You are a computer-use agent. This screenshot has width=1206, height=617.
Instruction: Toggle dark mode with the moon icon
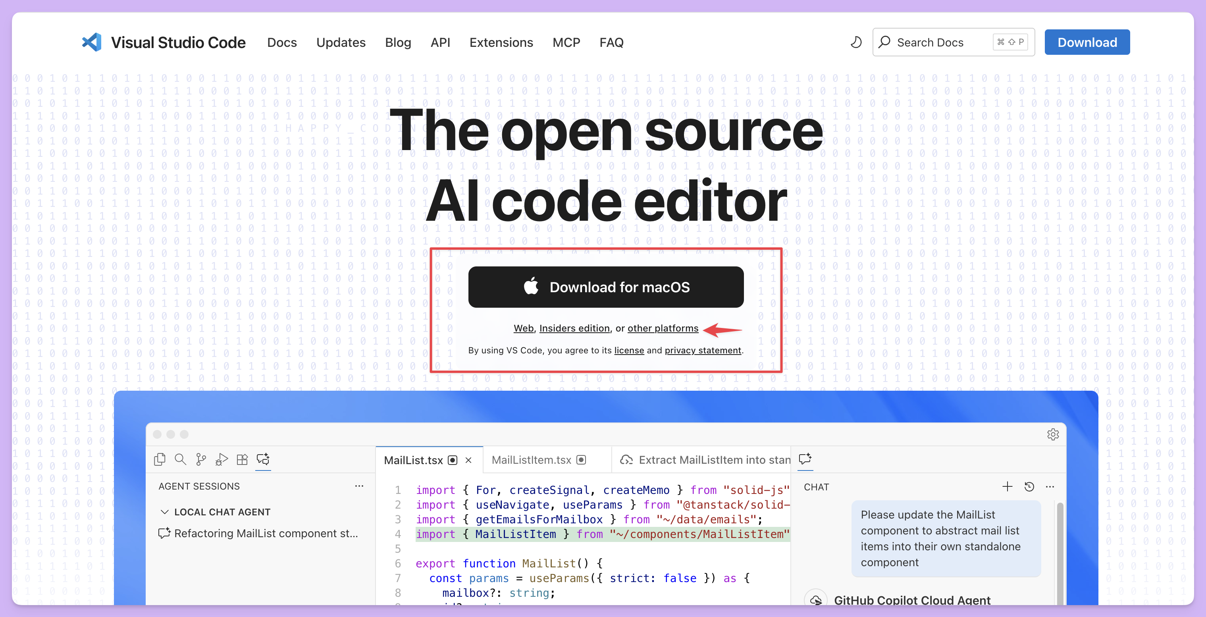(x=855, y=42)
